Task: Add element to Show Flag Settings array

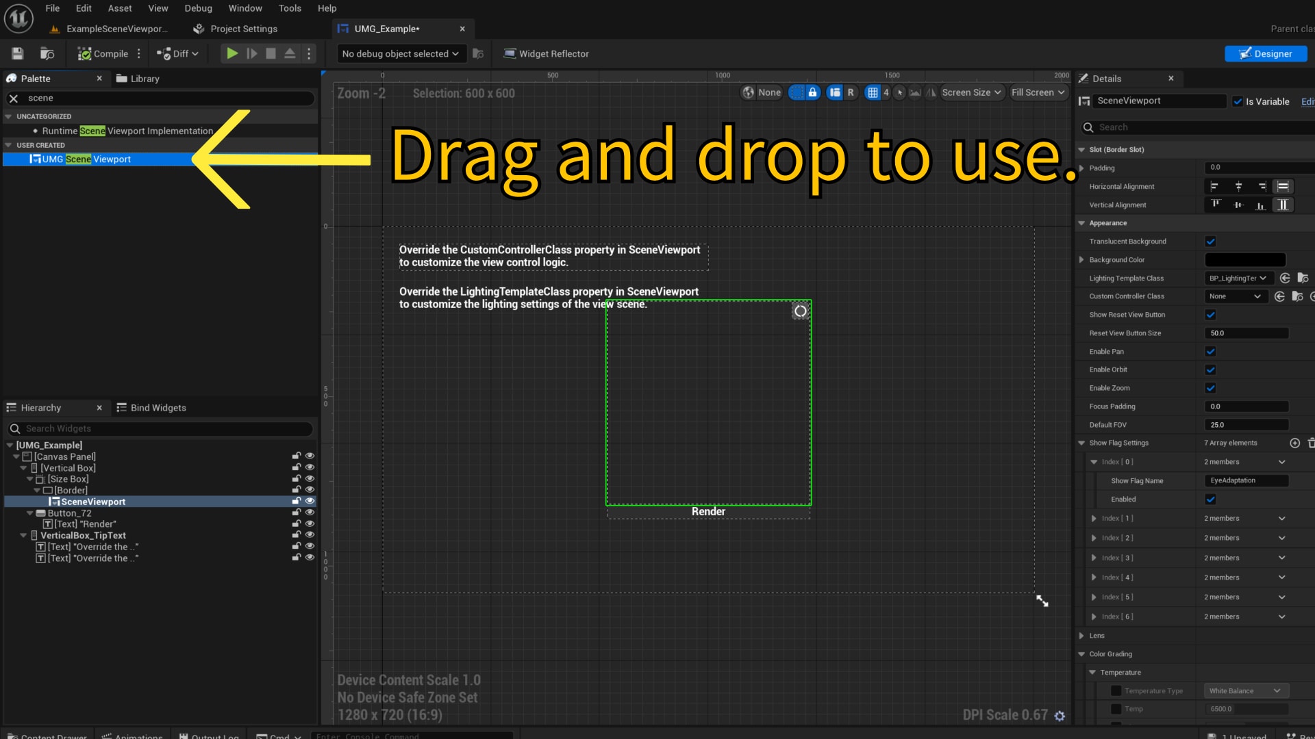Action: (x=1294, y=443)
